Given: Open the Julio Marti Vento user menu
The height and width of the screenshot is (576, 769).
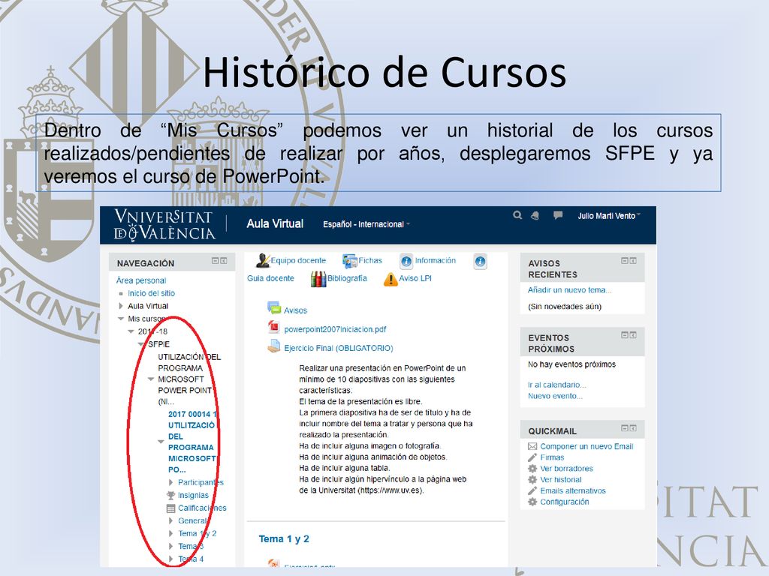Looking at the screenshot, I should pyautogui.click(x=608, y=216).
